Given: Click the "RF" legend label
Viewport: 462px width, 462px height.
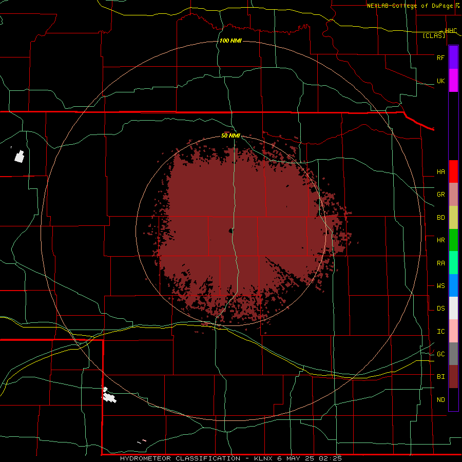Looking at the screenshot, I should (x=440, y=57).
